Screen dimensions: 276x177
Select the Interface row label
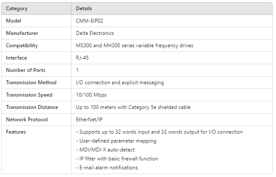tap(16, 58)
